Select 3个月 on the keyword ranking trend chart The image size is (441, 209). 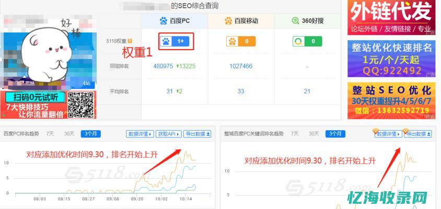335,134
